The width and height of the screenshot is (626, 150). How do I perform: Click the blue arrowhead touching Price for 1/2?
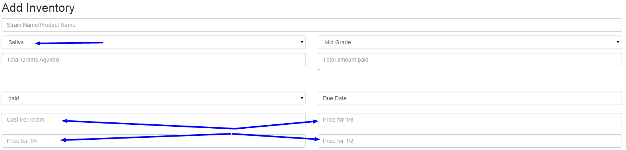[316, 139]
